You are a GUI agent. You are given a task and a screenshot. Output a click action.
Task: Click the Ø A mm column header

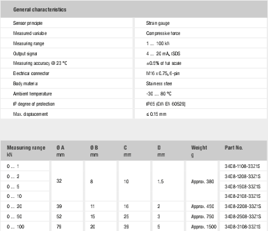60,151
